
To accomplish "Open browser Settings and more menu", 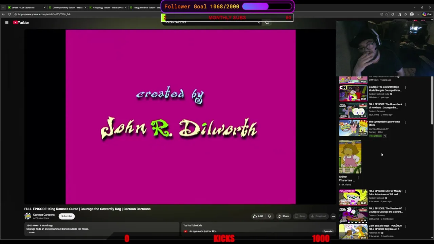I will (418, 14).
